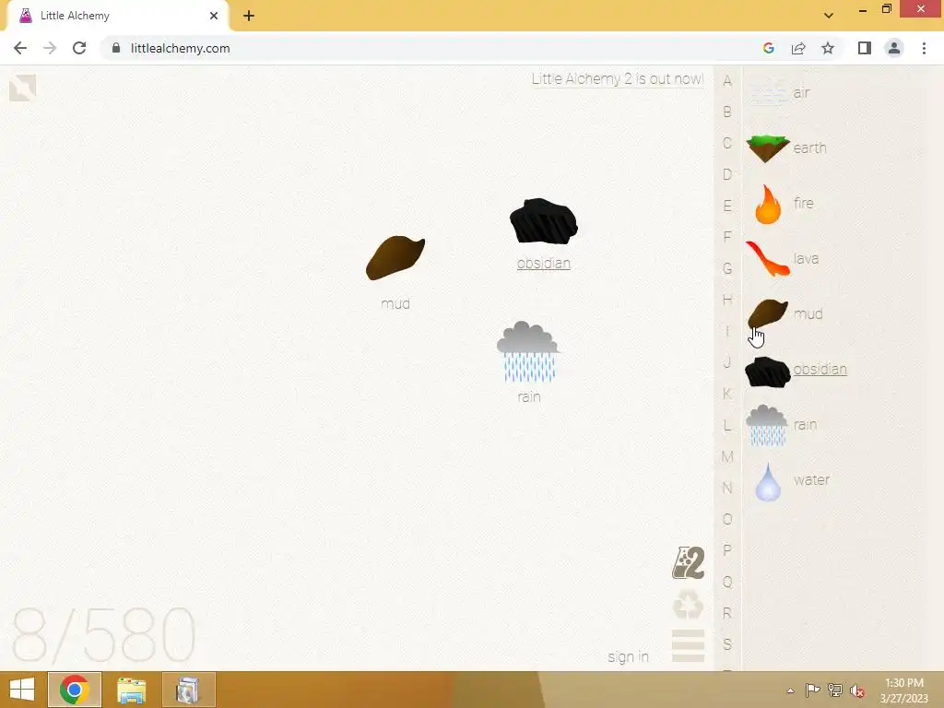The image size is (944, 708).
Task: Open the hamburger menu icon
Action: 688,645
